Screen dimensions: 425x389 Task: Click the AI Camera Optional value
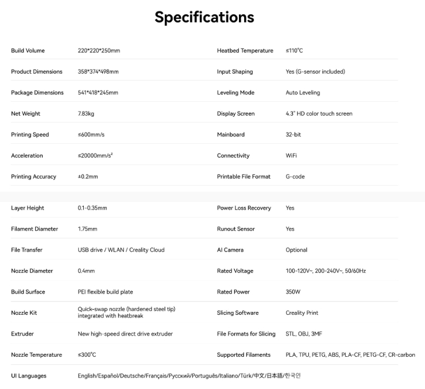point(296,250)
